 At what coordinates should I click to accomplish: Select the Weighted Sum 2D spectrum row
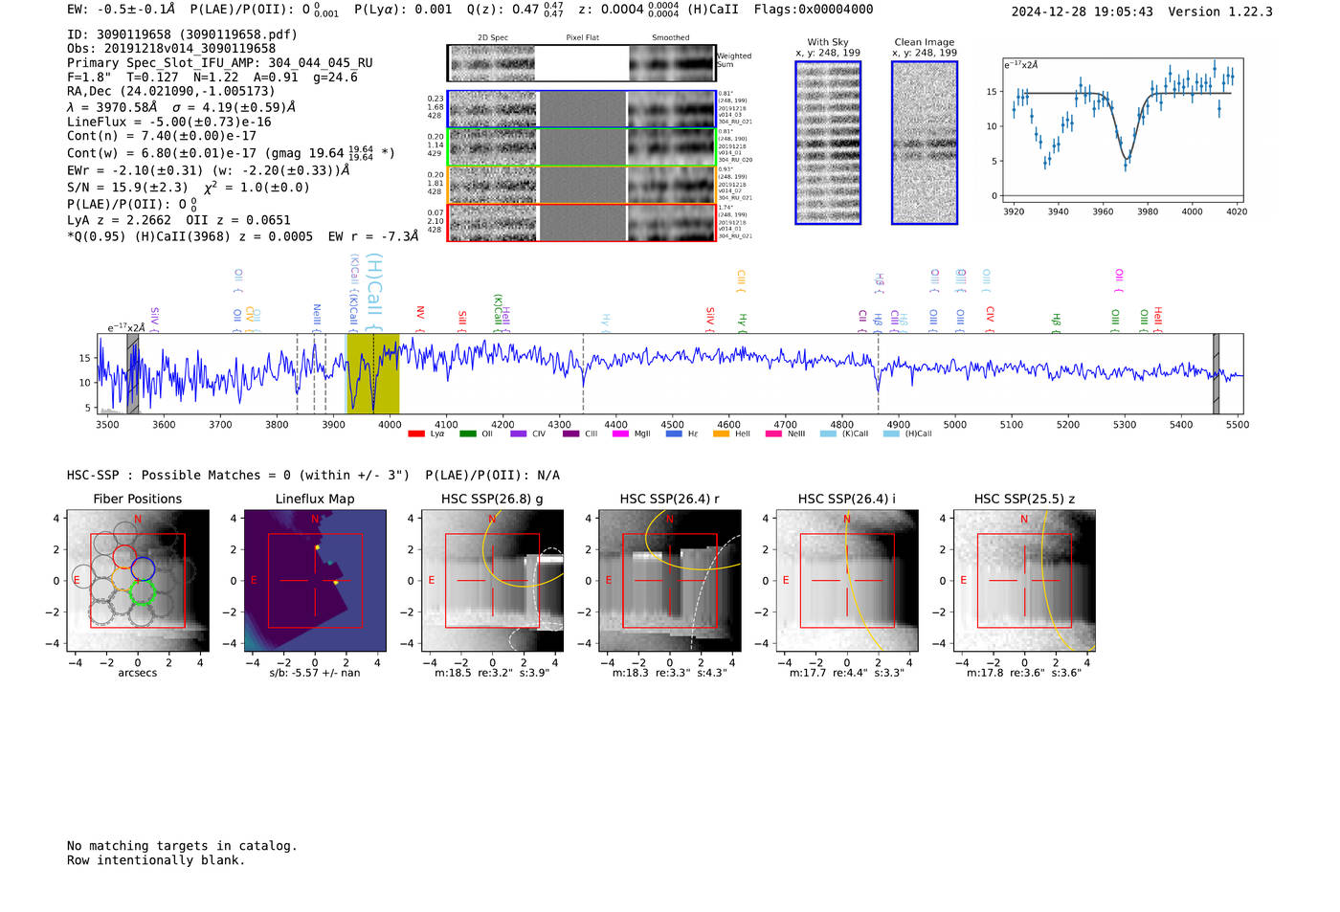pos(581,63)
